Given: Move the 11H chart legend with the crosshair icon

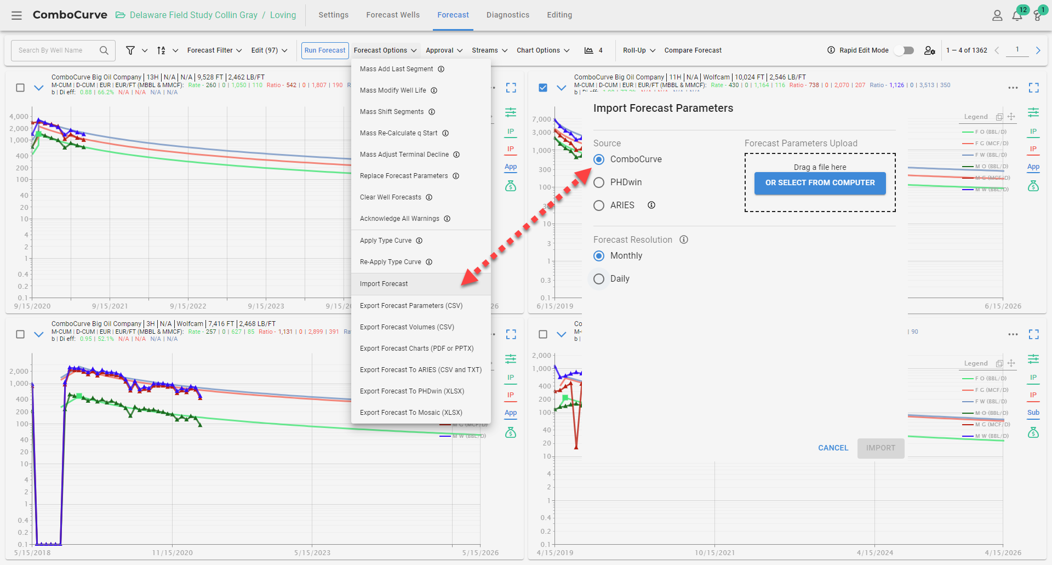Looking at the screenshot, I should (1011, 117).
